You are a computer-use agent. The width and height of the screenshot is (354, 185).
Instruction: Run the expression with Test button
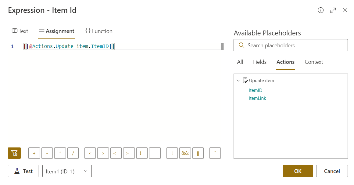(x=23, y=171)
